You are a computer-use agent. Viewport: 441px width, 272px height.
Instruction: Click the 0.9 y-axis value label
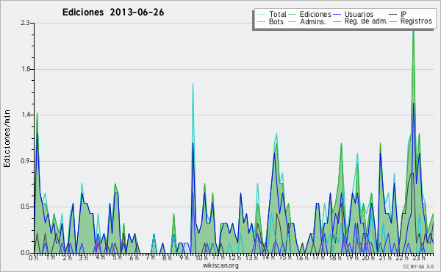[x=26, y=161]
